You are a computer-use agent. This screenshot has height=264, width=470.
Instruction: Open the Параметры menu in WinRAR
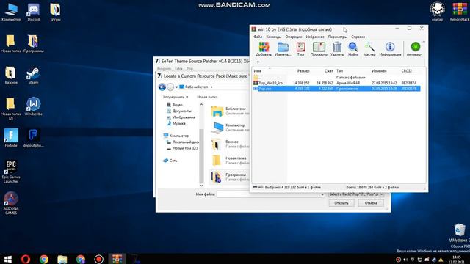click(x=338, y=37)
